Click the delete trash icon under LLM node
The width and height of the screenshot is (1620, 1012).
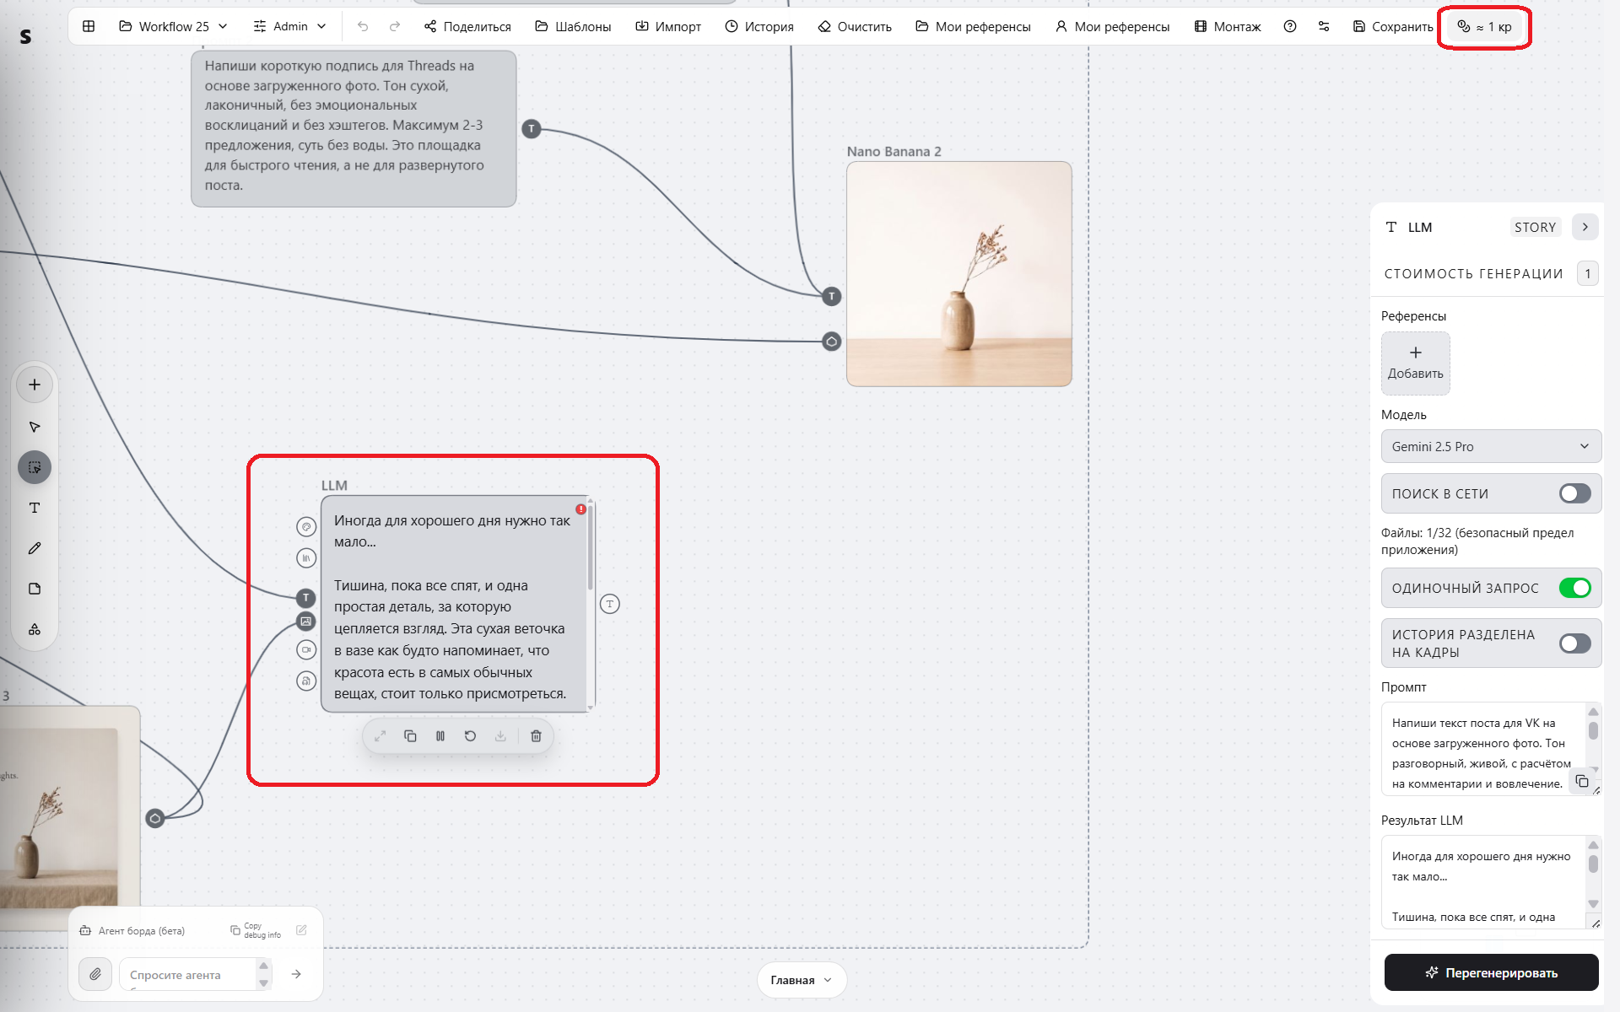536,736
